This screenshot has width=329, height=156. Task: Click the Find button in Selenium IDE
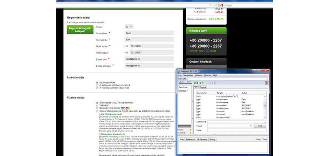pyautogui.click(x=260, y=126)
